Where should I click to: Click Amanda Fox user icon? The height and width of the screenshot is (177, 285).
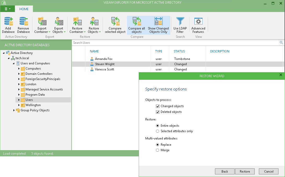pos(92,59)
